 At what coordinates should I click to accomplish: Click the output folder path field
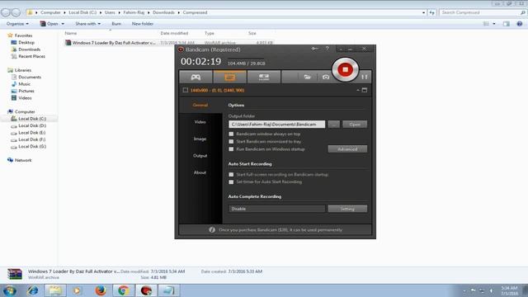click(x=277, y=125)
